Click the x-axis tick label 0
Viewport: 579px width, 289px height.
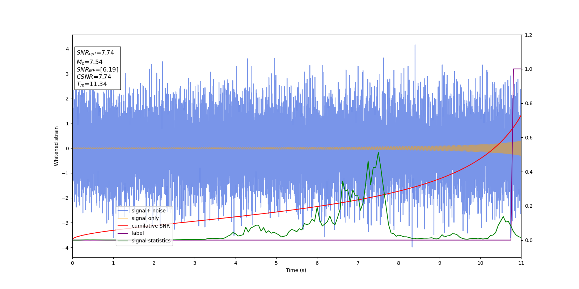coord(72,263)
